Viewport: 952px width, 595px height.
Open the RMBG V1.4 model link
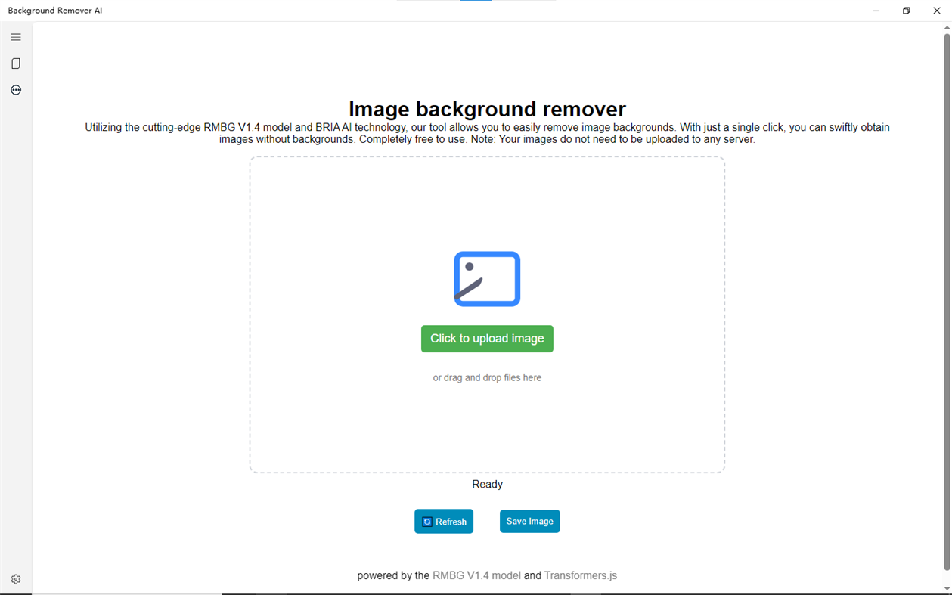475,575
